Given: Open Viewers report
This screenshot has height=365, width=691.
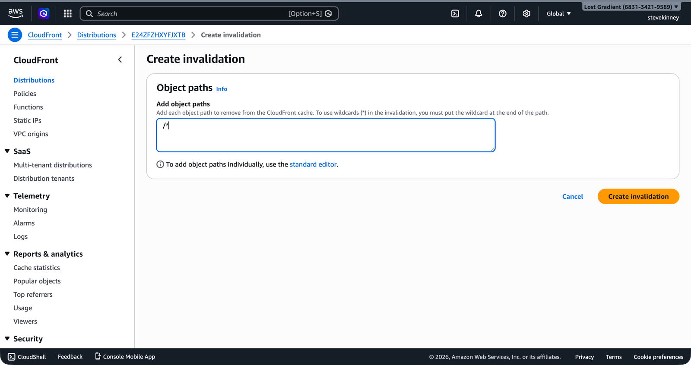Looking at the screenshot, I should click(25, 321).
